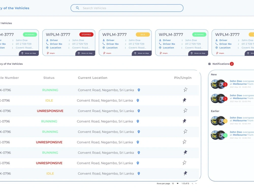Toggle pin in the eighth table row

(x=184, y=163)
